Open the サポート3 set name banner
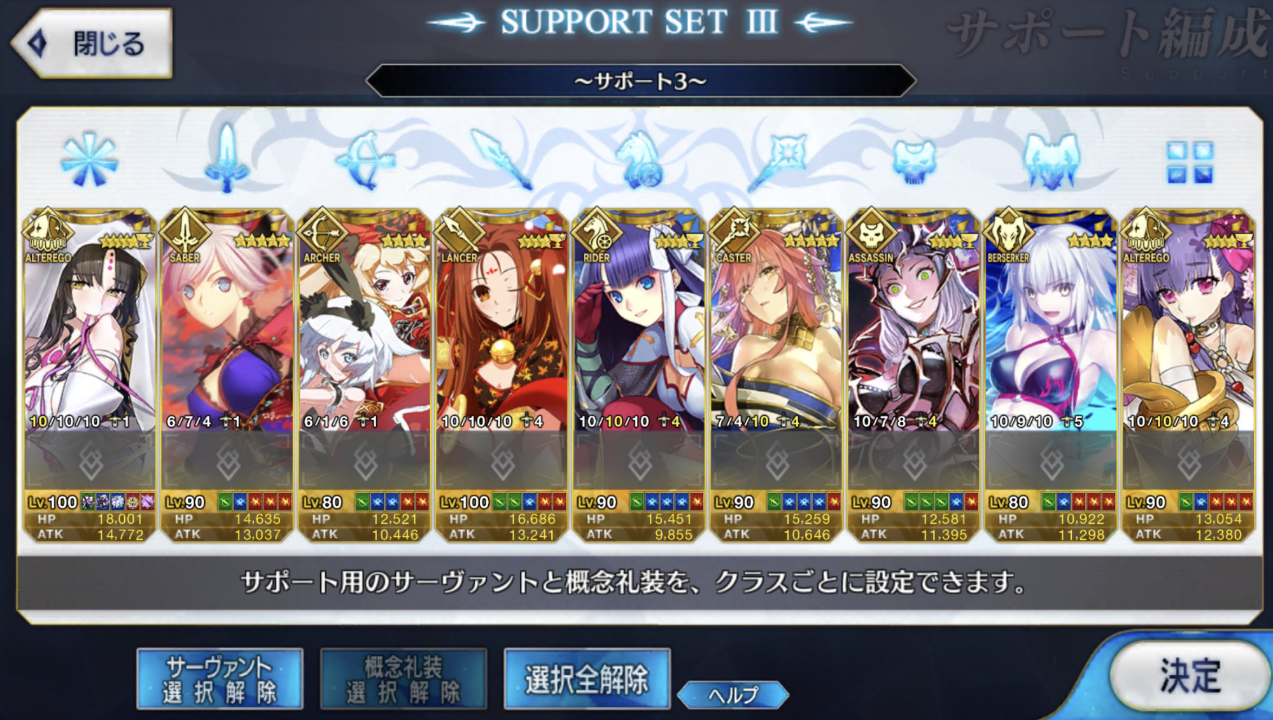 (x=640, y=81)
